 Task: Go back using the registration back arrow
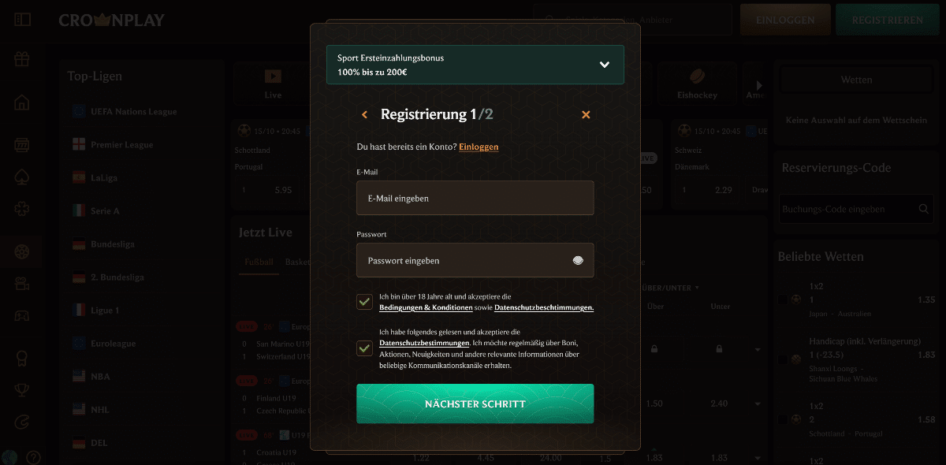tap(364, 113)
